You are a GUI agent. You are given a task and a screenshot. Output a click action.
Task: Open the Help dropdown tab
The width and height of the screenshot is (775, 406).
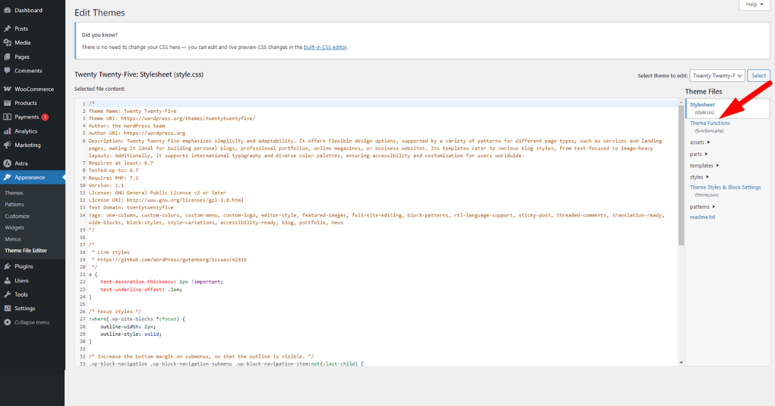click(754, 5)
